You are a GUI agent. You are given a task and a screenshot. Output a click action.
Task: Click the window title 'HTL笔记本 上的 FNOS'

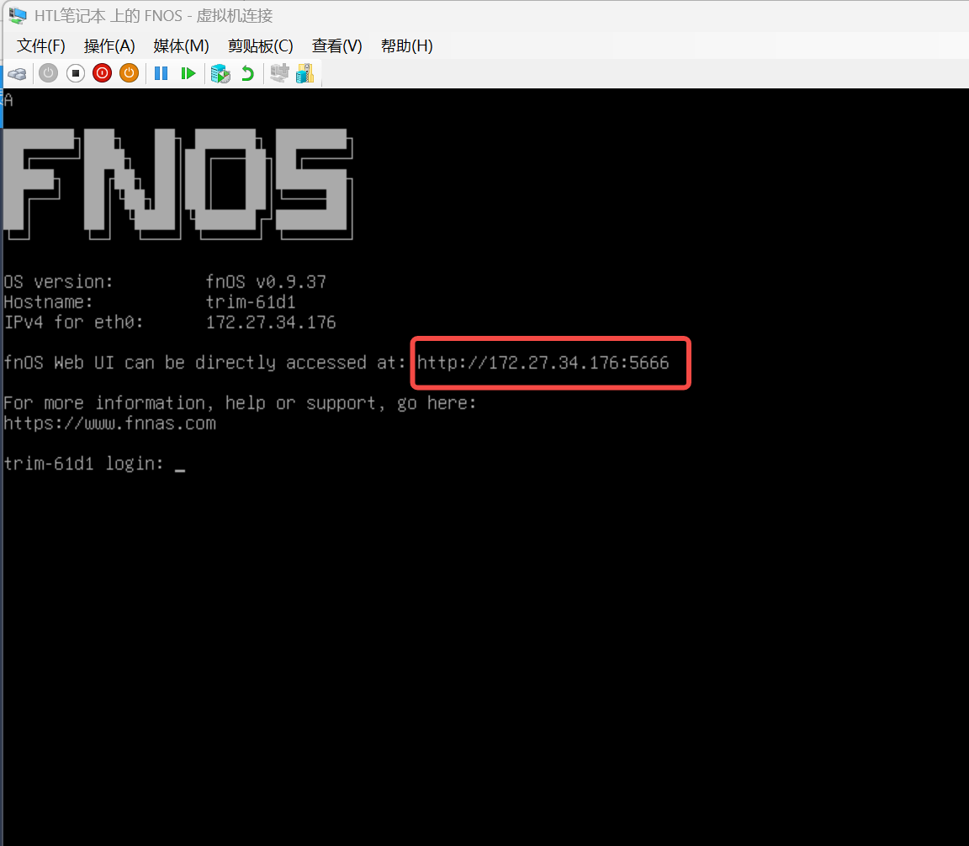coord(109,15)
